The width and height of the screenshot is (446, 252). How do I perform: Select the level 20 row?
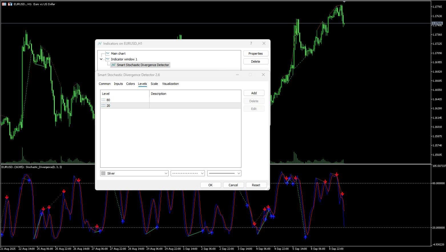point(171,106)
